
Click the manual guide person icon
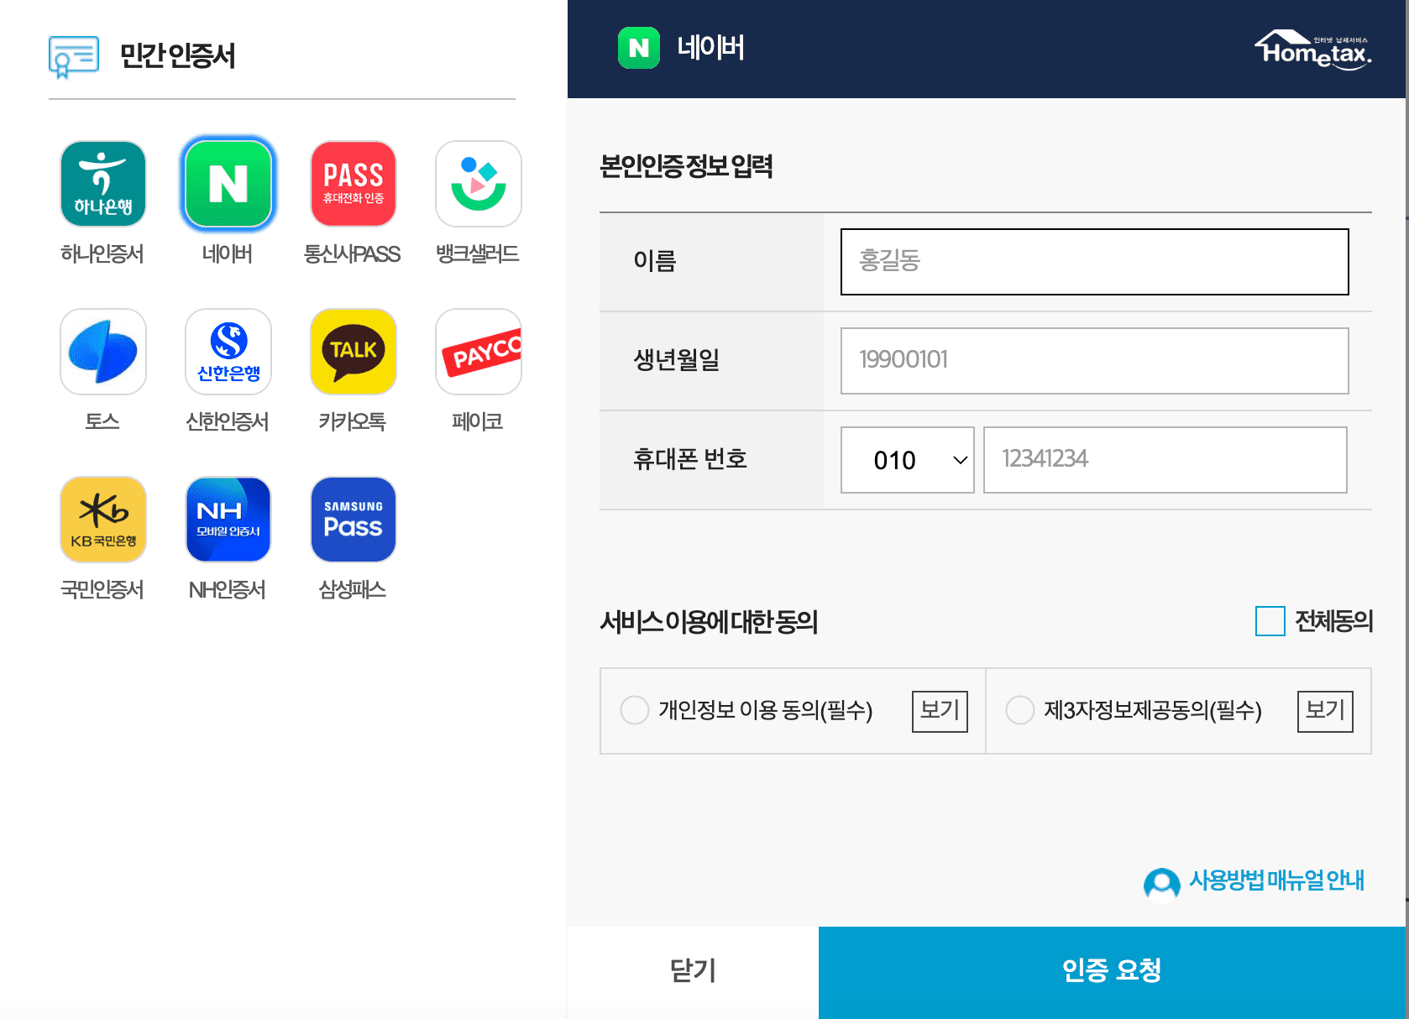click(1162, 883)
